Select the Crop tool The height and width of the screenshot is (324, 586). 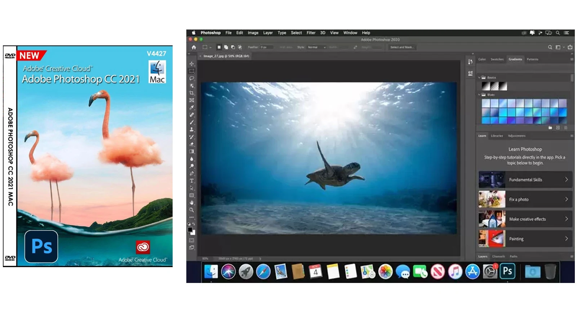192,93
